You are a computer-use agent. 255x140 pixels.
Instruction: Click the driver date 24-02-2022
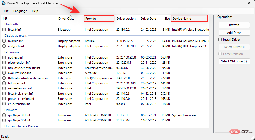pos(149,30)
